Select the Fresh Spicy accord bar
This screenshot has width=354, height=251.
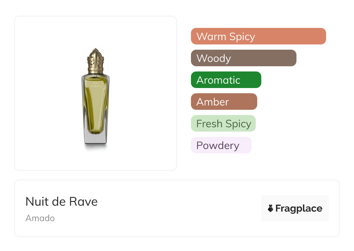click(x=223, y=123)
